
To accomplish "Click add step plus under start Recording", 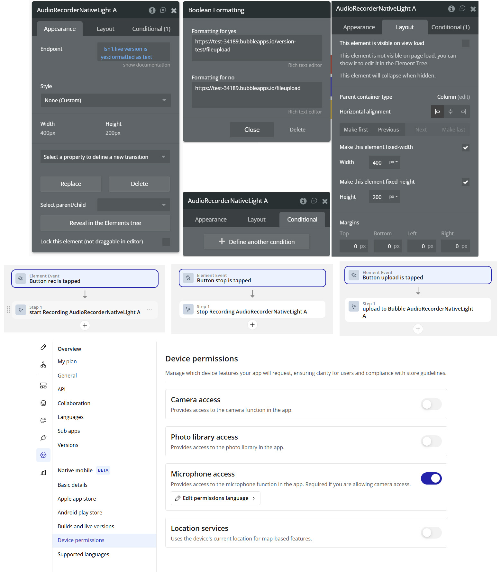I will [x=85, y=325].
